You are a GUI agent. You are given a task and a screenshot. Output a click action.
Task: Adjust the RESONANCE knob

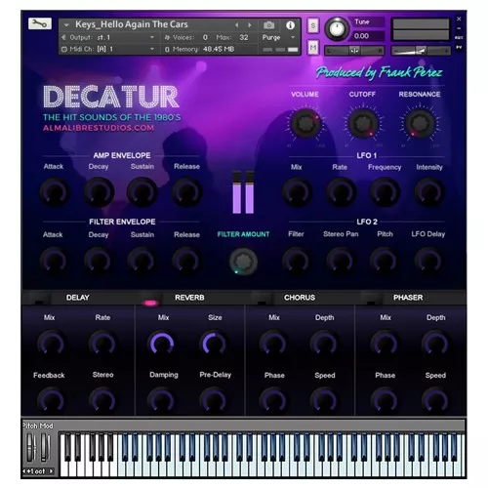pos(420,123)
